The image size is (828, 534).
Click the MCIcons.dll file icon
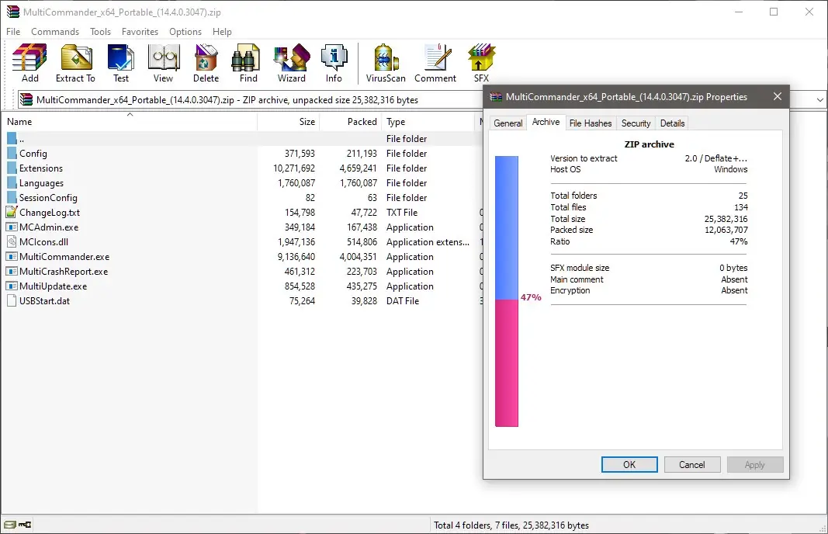click(12, 242)
